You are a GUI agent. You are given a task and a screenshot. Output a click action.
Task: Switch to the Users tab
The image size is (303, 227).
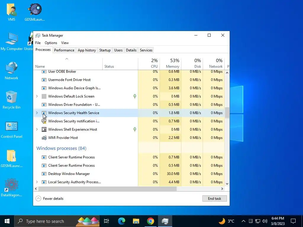coord(118,50)
